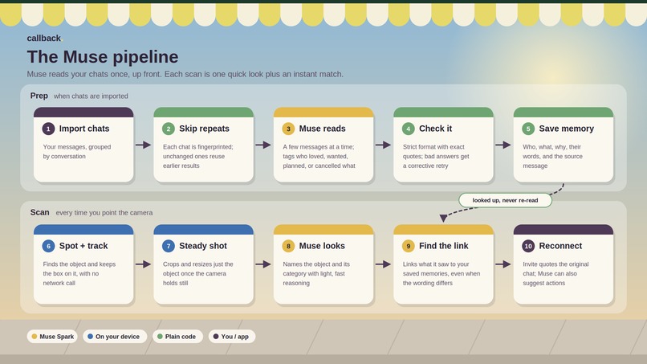Viewport: 647px width, 364px height.
Task: Click the step 5 badge beside Save memory
Action: click(x=528, y=129)
